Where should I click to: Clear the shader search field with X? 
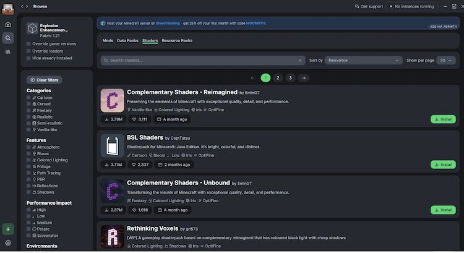pos(301,61)
